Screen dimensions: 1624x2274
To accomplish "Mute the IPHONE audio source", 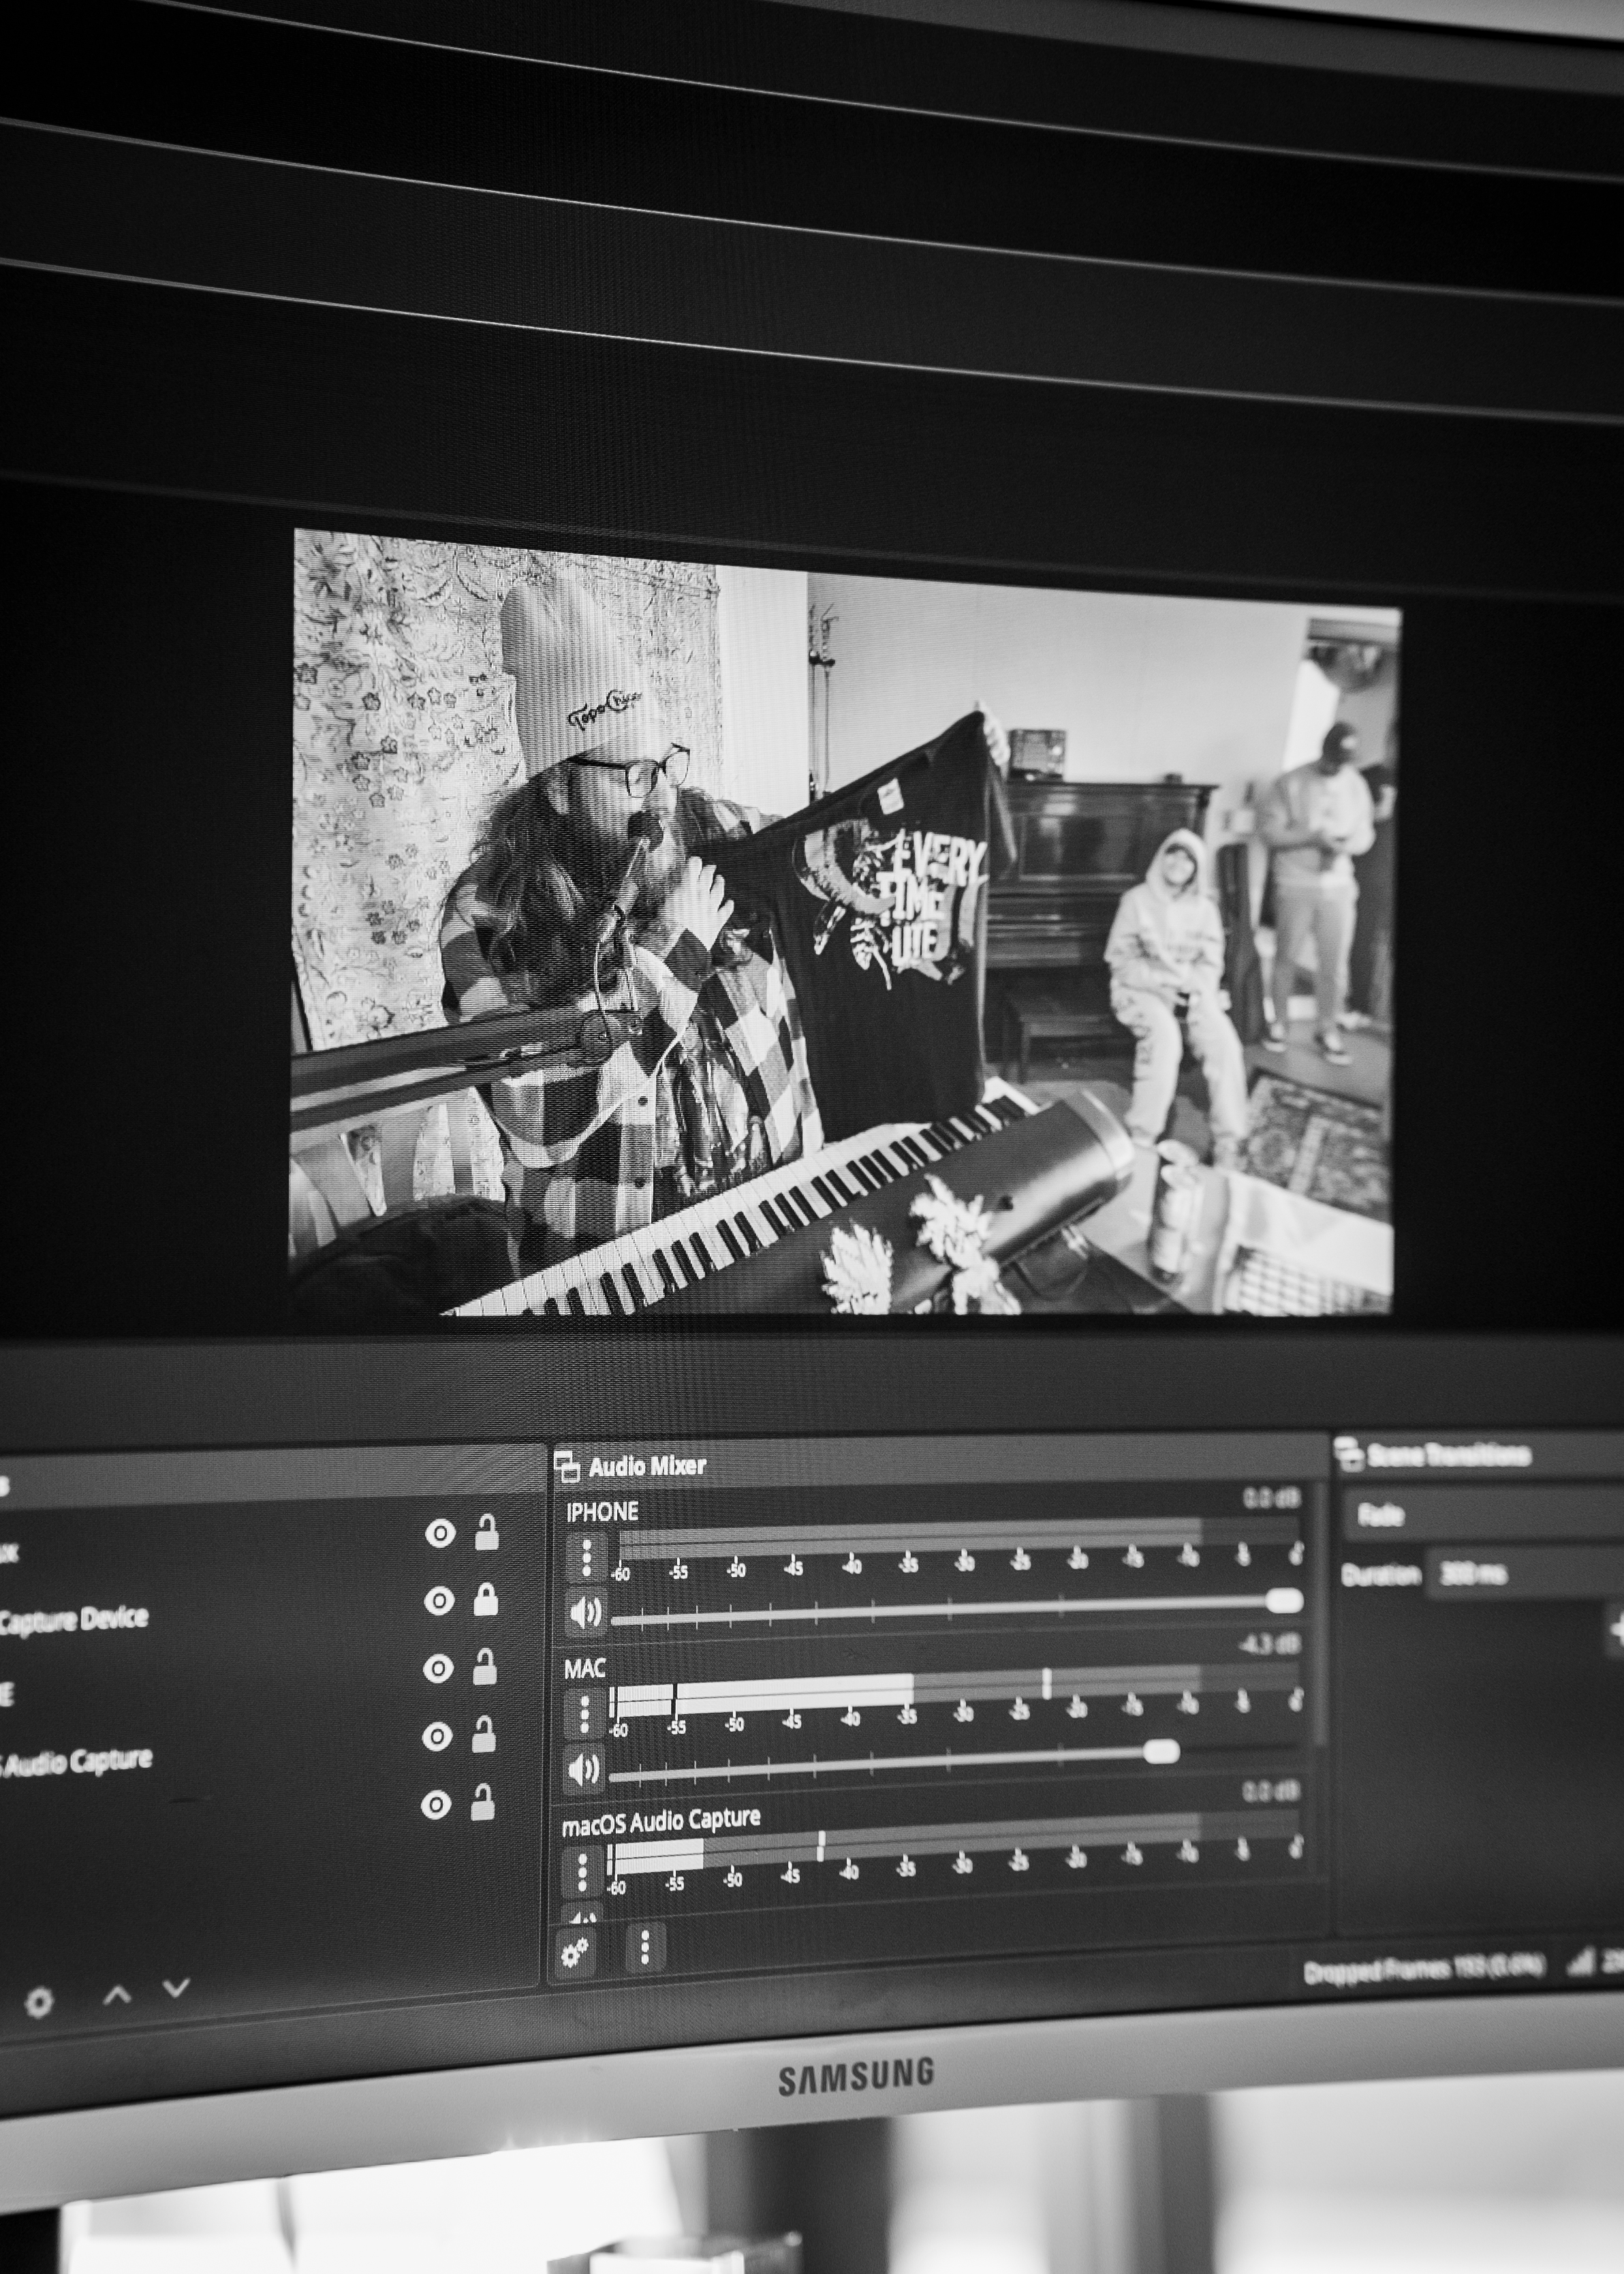I will pyautogui.click(x=585, y=1612).
